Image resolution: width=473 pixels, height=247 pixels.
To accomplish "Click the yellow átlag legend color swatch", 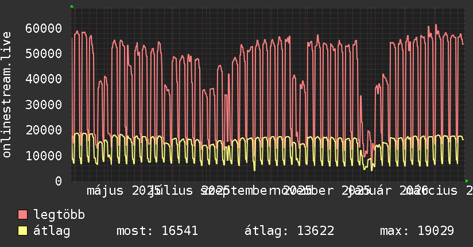I will click(x=23, y=231).
